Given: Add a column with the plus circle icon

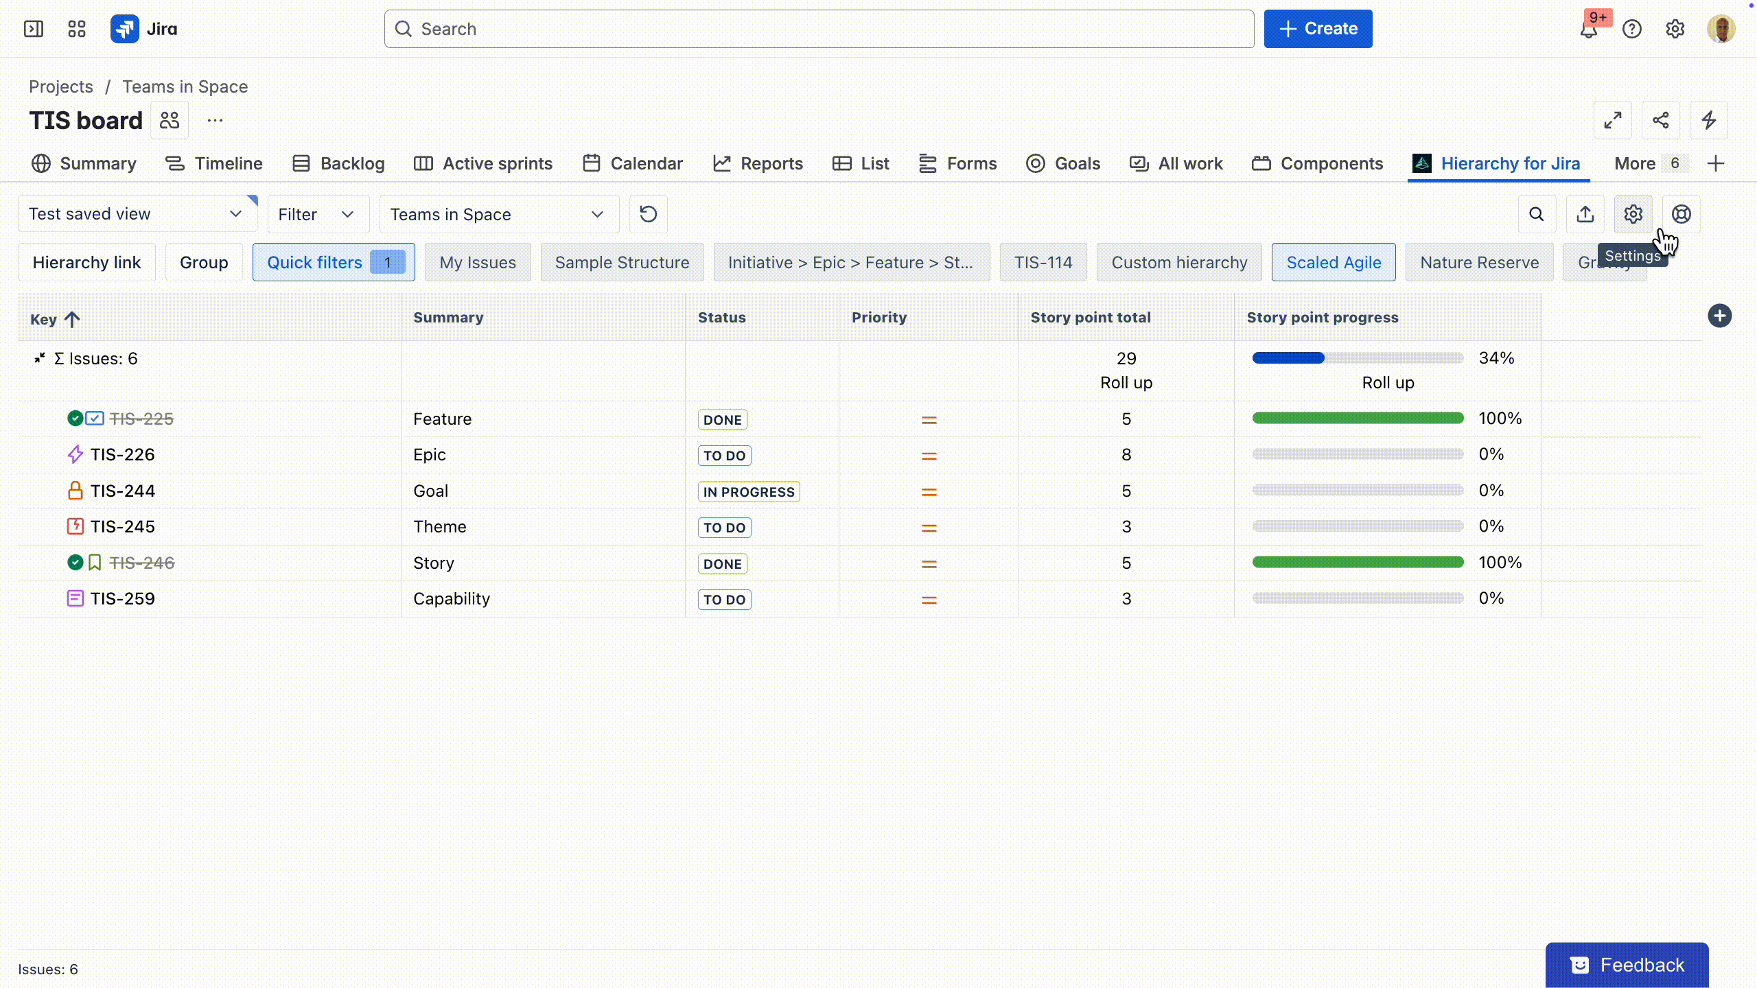Looking at the screenshot, I should tap(1720, 316).
